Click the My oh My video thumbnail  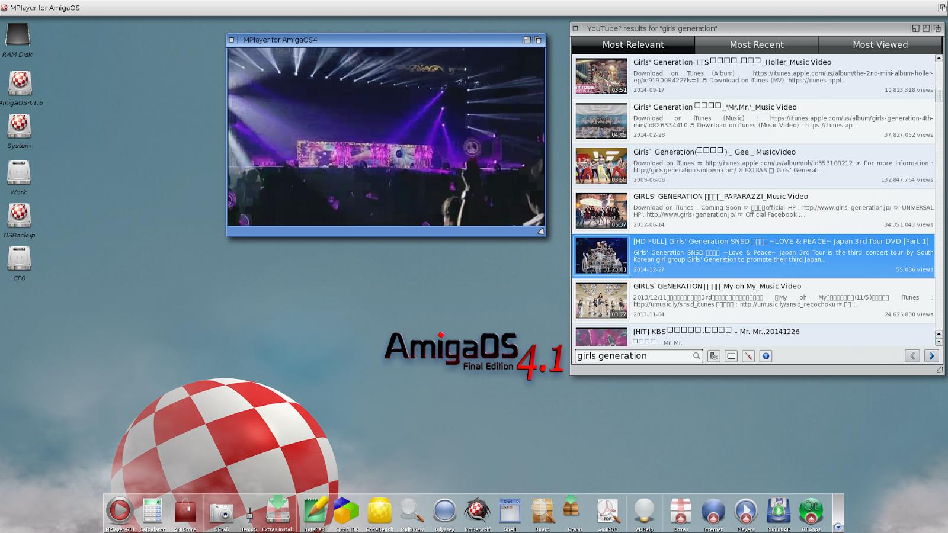pos(601,301)
